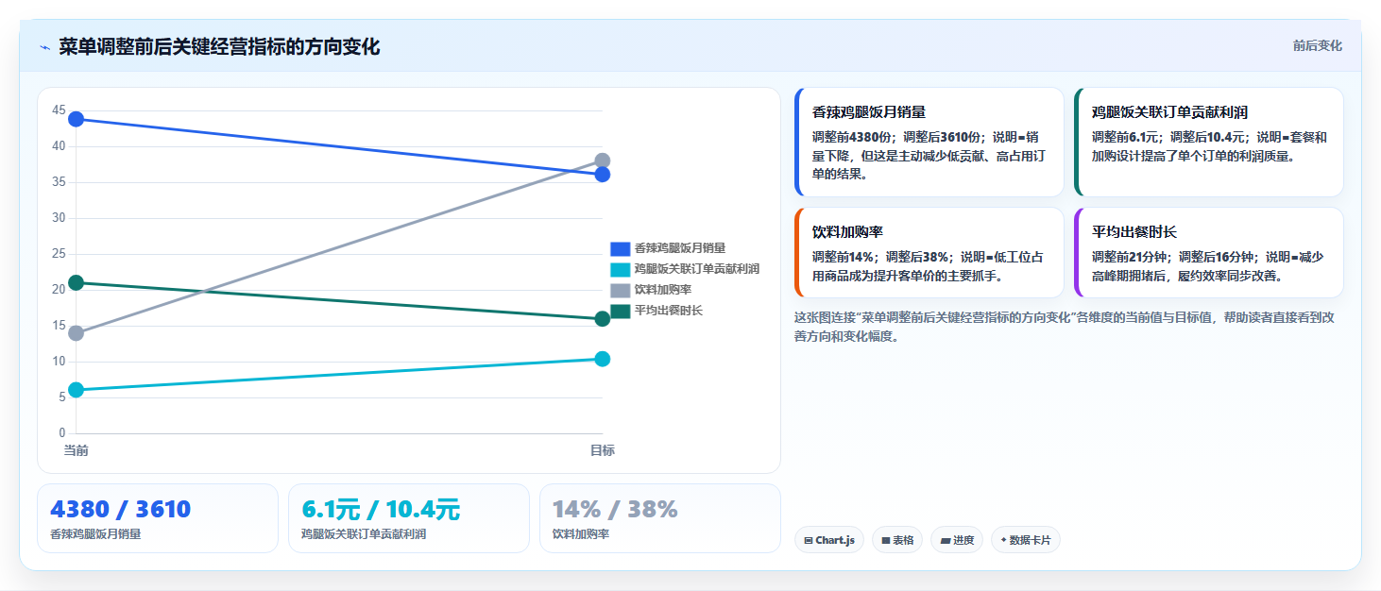1381x591 pixels.
Task: Toggle 香辣鸡腿饭月销量 legend swatch
Action: [x=620, y=248]
